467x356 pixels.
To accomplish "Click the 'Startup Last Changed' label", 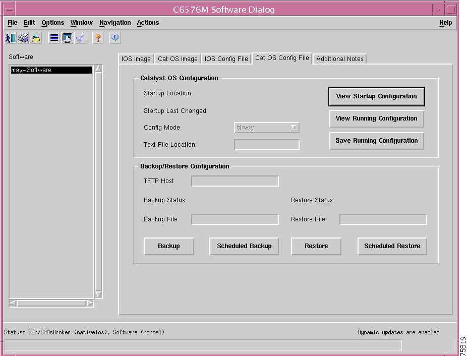I will pos(175,111).
